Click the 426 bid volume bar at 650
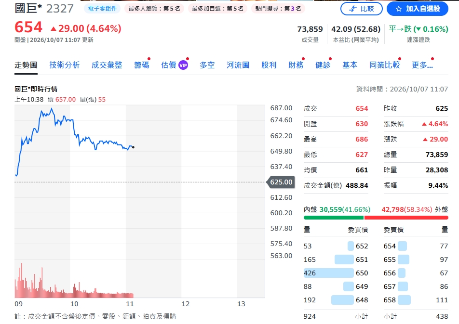The height and width of the screenshot is (324, 459). pyautogui.click(x=328, y=273)
